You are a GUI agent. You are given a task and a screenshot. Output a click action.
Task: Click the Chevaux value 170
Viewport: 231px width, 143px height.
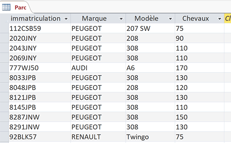(199, 68)
